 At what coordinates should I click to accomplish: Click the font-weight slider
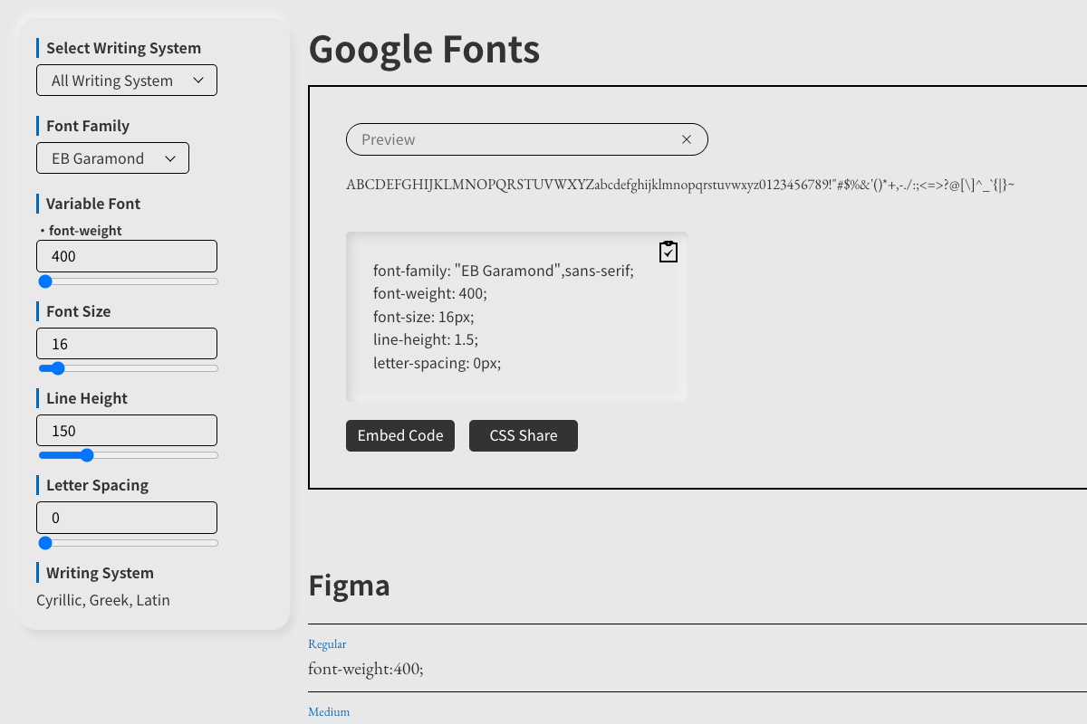(128, 281)
